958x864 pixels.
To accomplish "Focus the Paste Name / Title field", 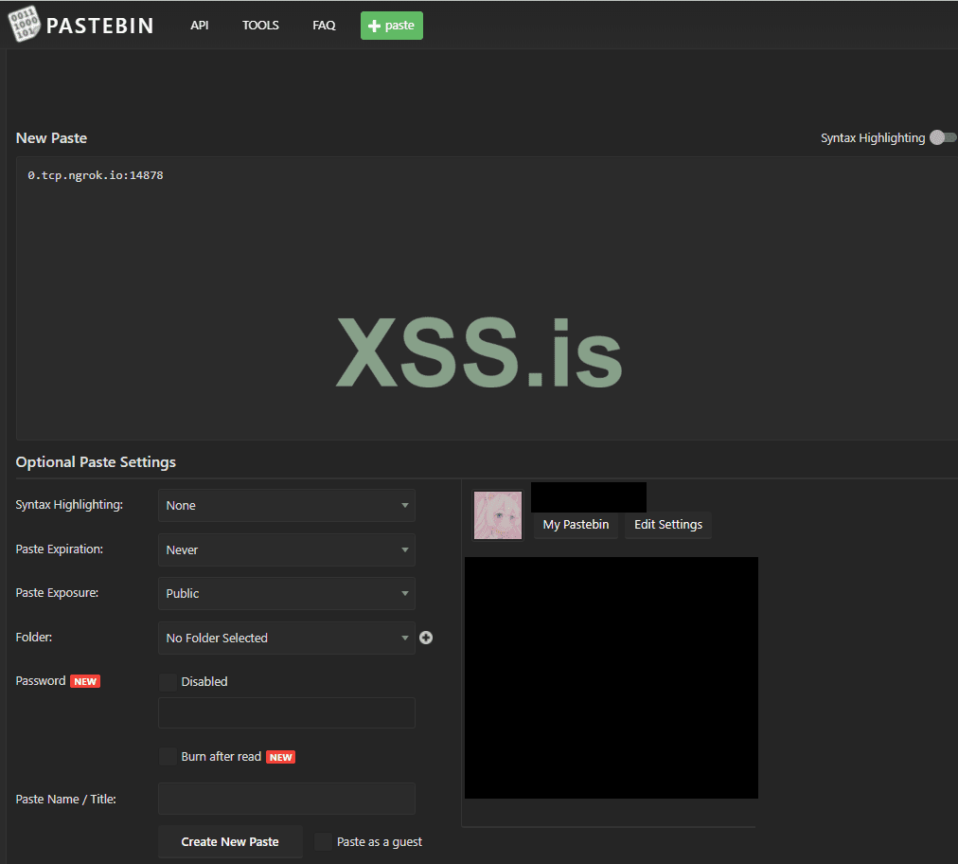I will (287, 799).
